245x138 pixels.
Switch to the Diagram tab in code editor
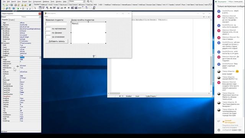tap(153, 96)
